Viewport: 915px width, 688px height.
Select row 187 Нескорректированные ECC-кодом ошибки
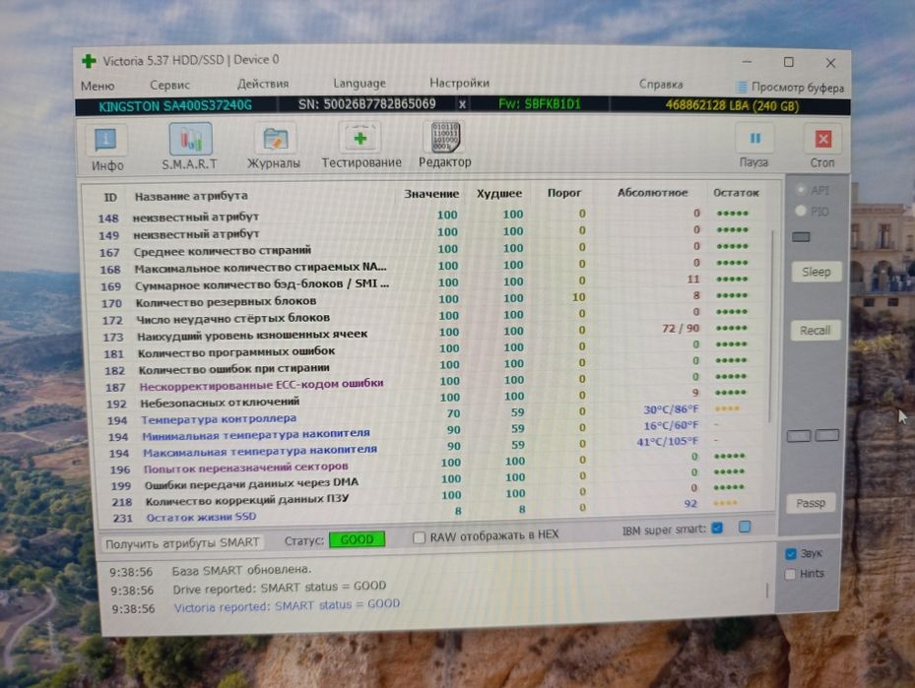point(425,383)
